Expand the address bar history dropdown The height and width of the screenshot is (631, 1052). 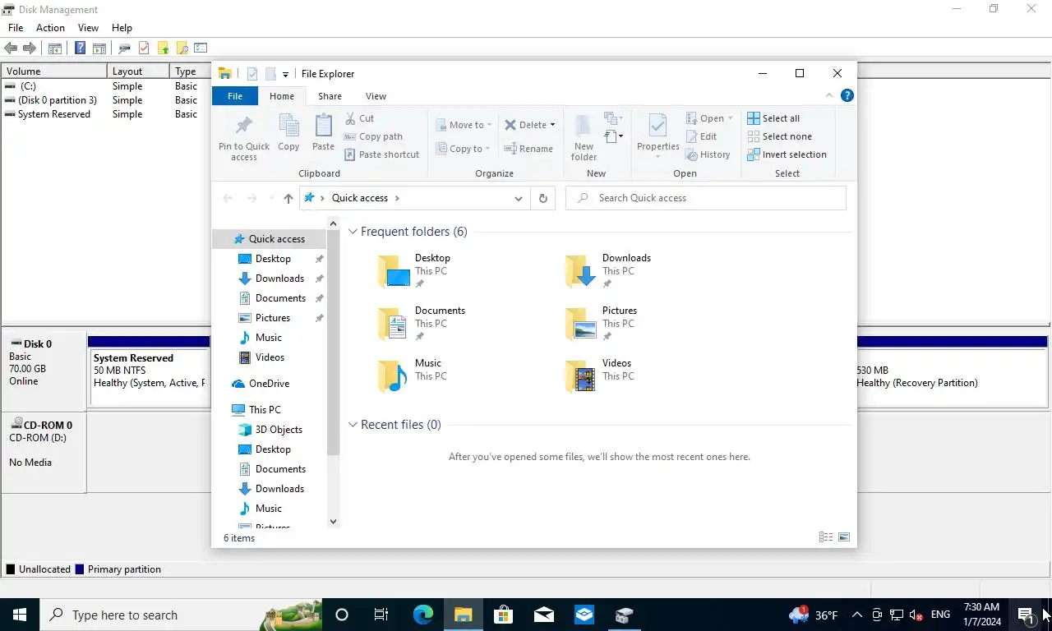coord(518,198)
